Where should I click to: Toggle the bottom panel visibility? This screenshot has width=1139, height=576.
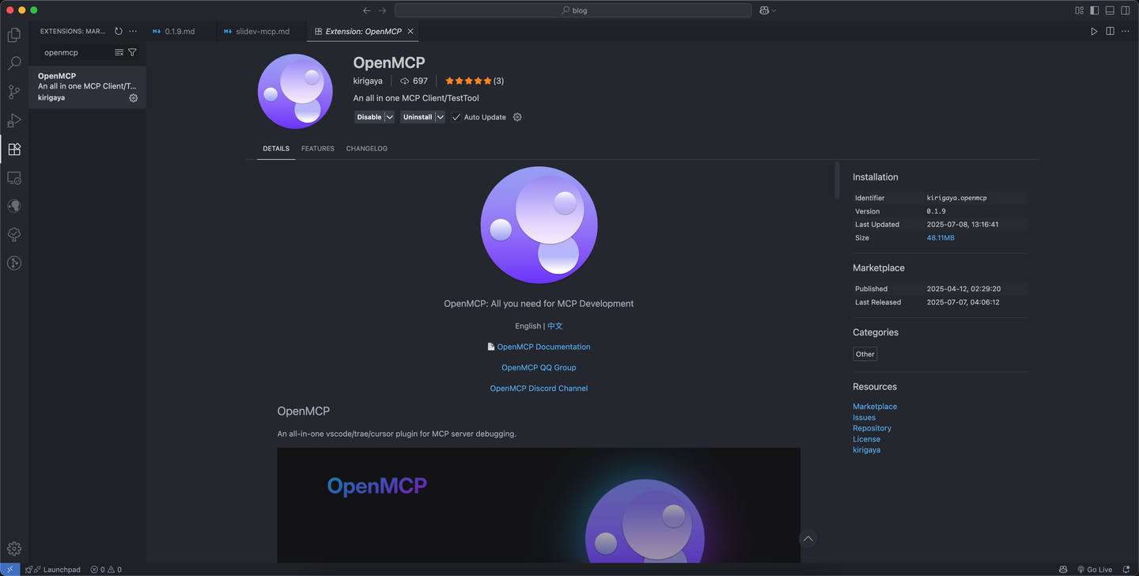[x=1110, y=10]
